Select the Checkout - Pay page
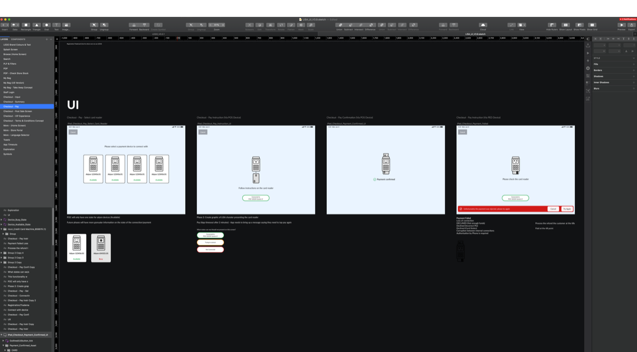 point(27,107)
